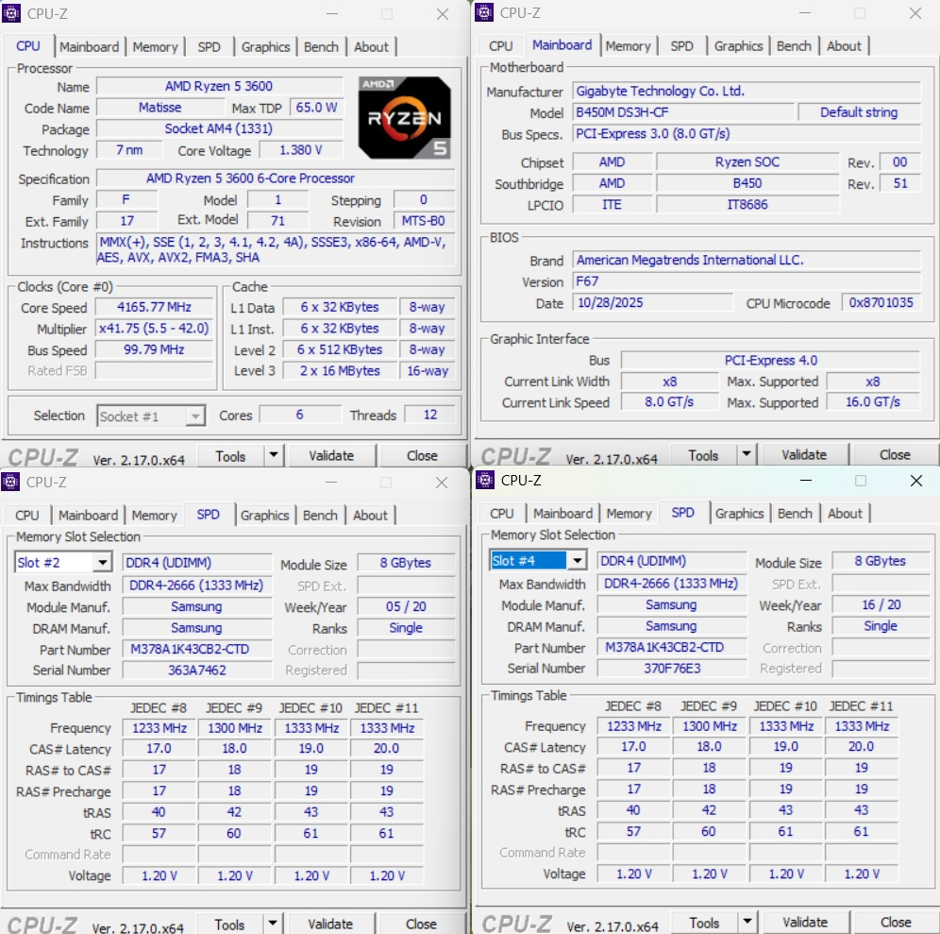This screenshot has width=940, height=934.
Task: Open Bench tab in the CPU window
Action: coord(321,47)
